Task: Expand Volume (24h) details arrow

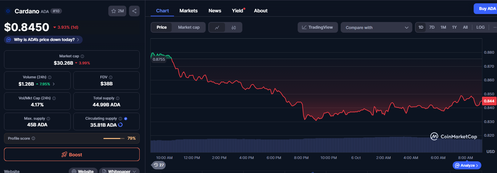Action: click(54, 84)
